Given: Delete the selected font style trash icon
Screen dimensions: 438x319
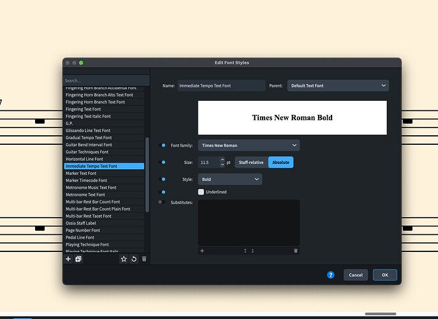Looking at the screenshot, I should pyautogui.click(x=144, y=259).
